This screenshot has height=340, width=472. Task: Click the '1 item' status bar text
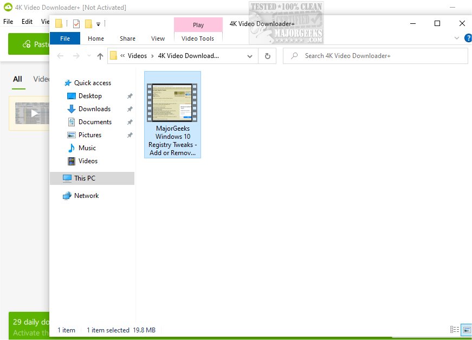(66, 330)
